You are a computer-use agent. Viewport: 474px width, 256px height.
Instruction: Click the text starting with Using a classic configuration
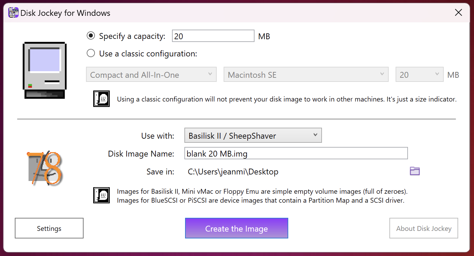(x=287, y=99)
